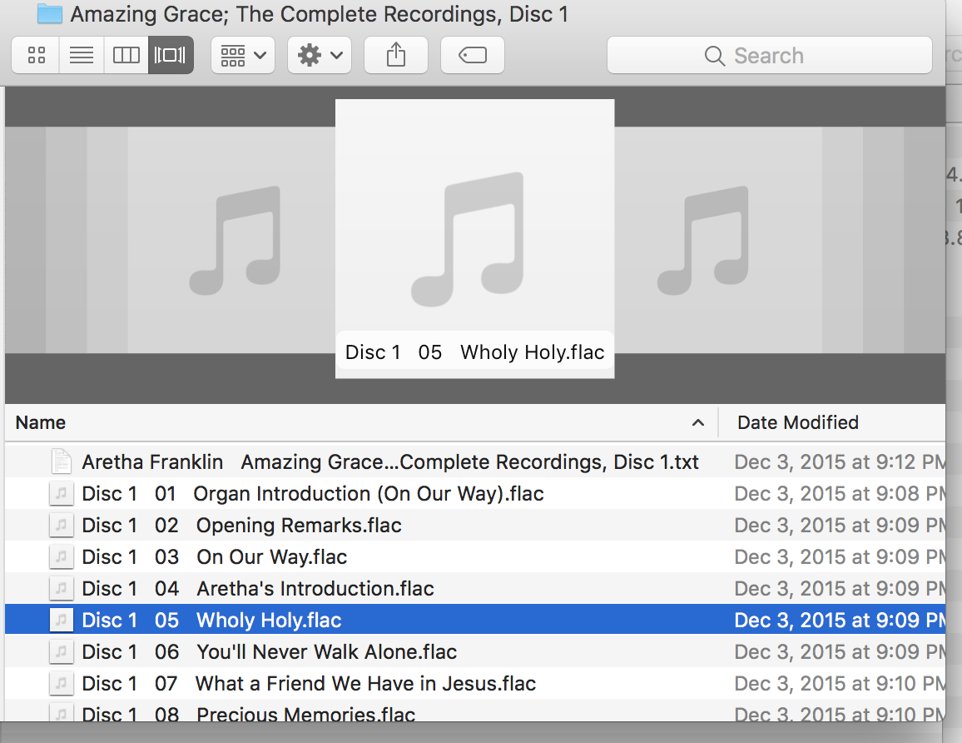Click the audio icon beside On Our Way.flac
Image resolution: width=962 pixels, height=743 pixels.
coord(62,557)
